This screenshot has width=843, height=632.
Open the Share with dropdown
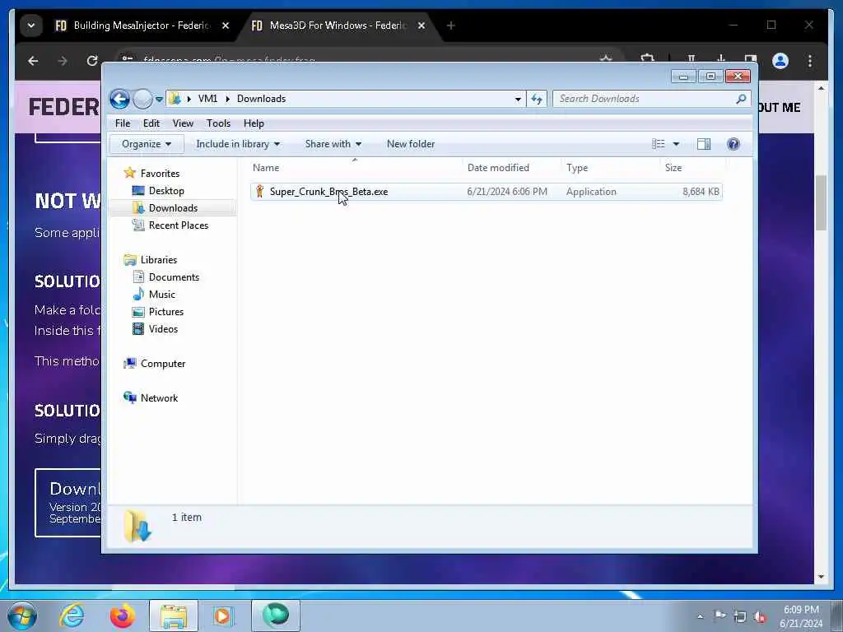tap(333, 144)
